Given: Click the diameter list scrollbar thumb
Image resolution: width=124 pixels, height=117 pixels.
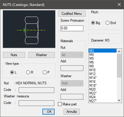Looking at the screenshot, I should click(119, 66).
